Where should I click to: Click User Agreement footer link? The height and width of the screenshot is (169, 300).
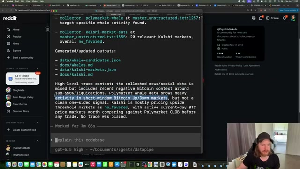tap(251, 66)
